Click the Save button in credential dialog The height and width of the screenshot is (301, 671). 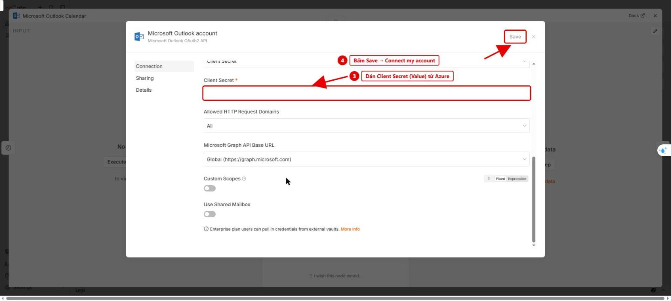[x=515, y=37]
